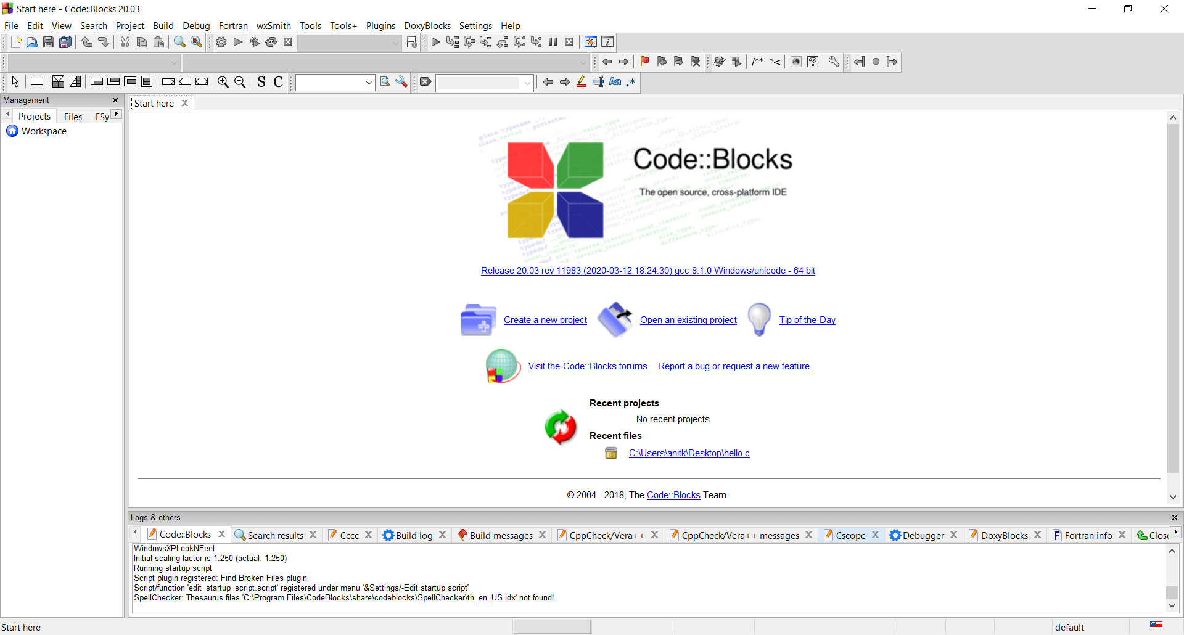Click the Build gear icon
This screenshot has width=1184, height=635.
click(221, 42)
